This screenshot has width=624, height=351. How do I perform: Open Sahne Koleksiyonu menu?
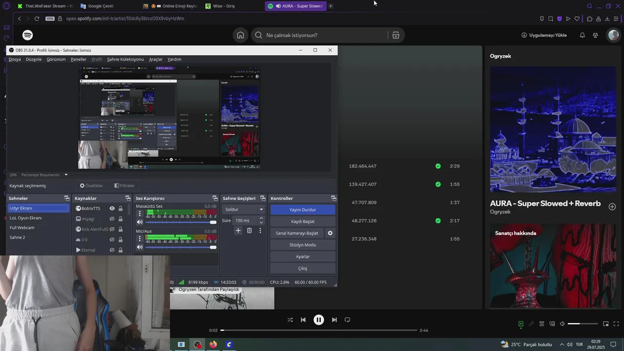(x=125, y=59)
